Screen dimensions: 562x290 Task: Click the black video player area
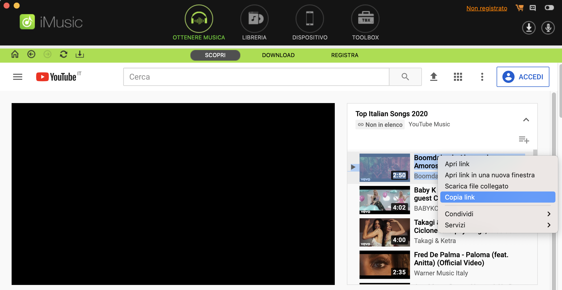pos(173,194)
